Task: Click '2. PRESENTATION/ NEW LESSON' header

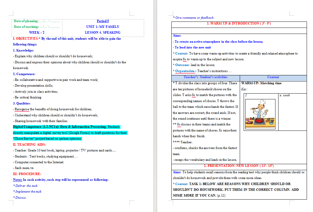Action: point(239,166)
